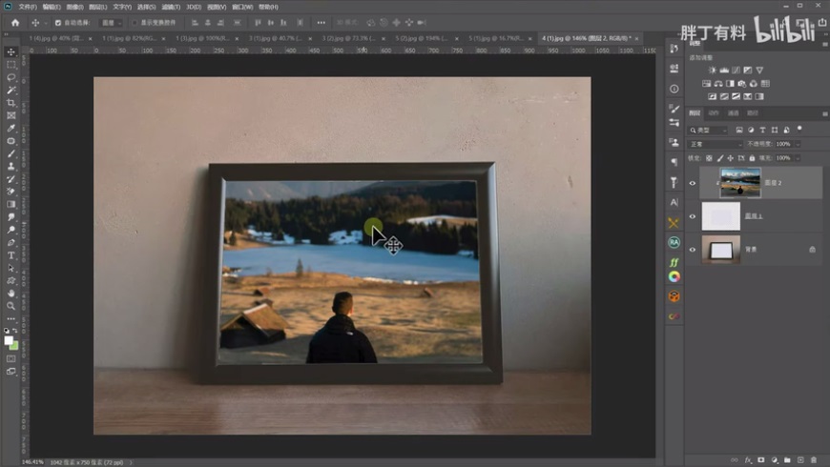Open the Character panel icon (A)

coord(674,202)
